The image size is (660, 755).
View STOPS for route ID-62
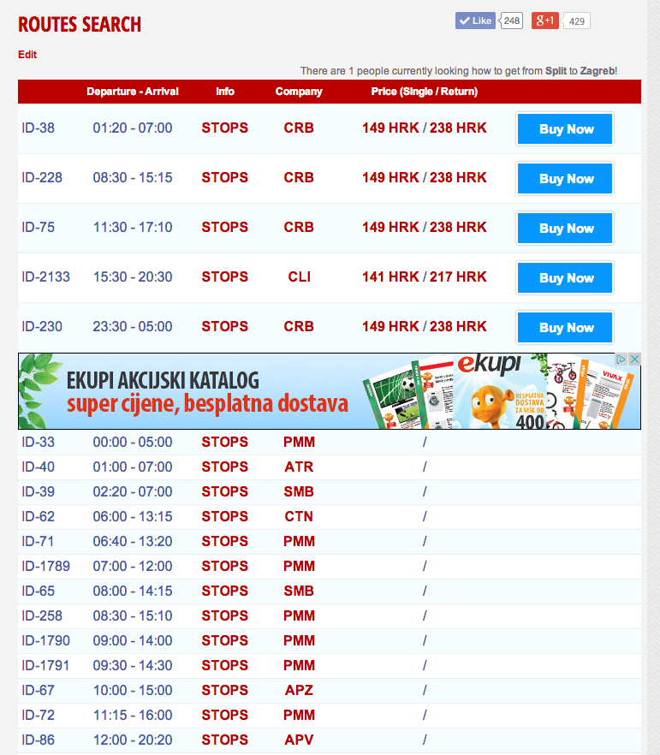click(x=225, y=517)
